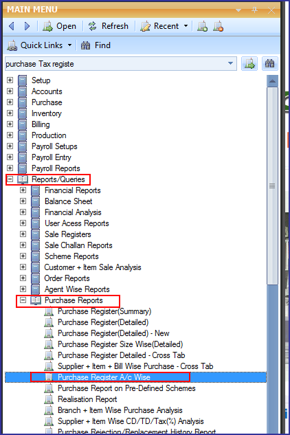The image size is (290, 435).
Task: Select Purchase Register(Summary) report
Action: point(104,311)
